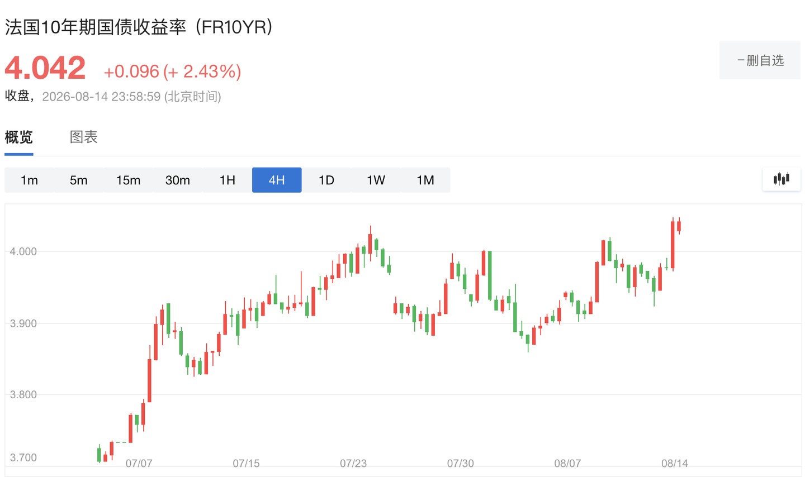805x477 pixels.
Task: Click the 3.900 y-axis label
Action: [x=23, y=323]
